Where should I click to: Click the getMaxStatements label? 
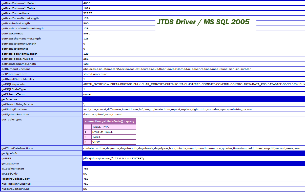pos(15,49)
